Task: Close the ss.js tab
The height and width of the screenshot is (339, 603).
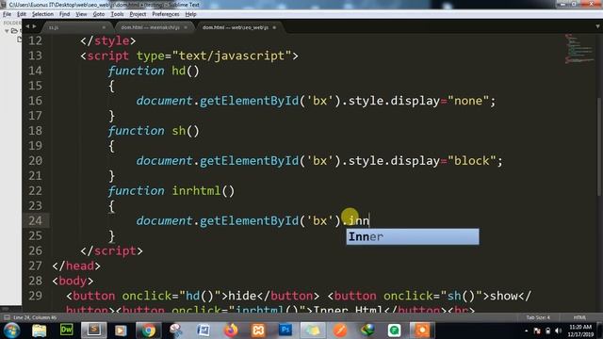Action: click(104, 27)
